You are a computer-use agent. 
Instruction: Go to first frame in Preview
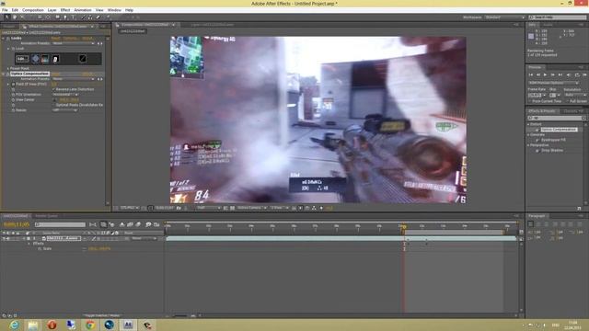tap(531, 75)
